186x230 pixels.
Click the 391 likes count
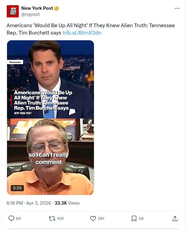[101, 219]
